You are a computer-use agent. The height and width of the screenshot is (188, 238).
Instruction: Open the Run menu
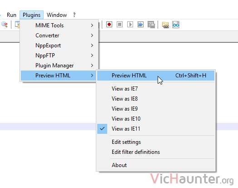click(11, 15)
